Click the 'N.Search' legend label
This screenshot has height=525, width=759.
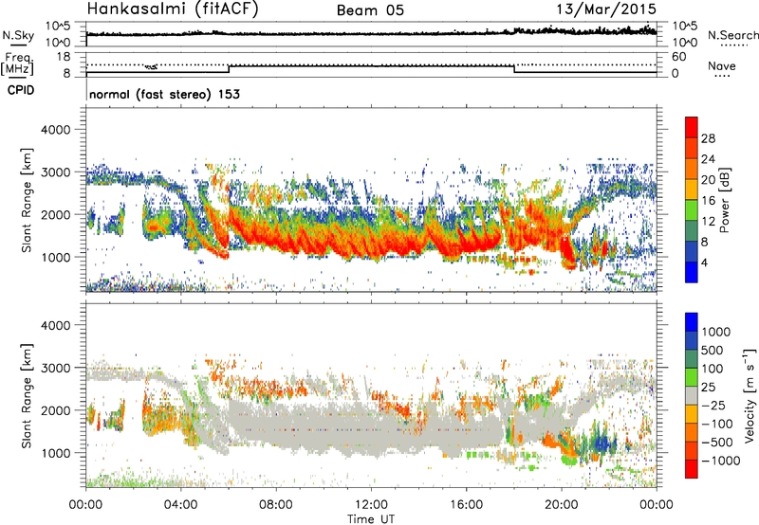[732, 35]
